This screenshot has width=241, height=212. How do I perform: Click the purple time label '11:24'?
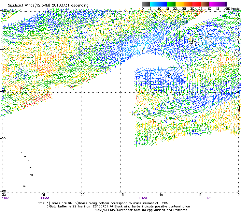click(207, 198)
